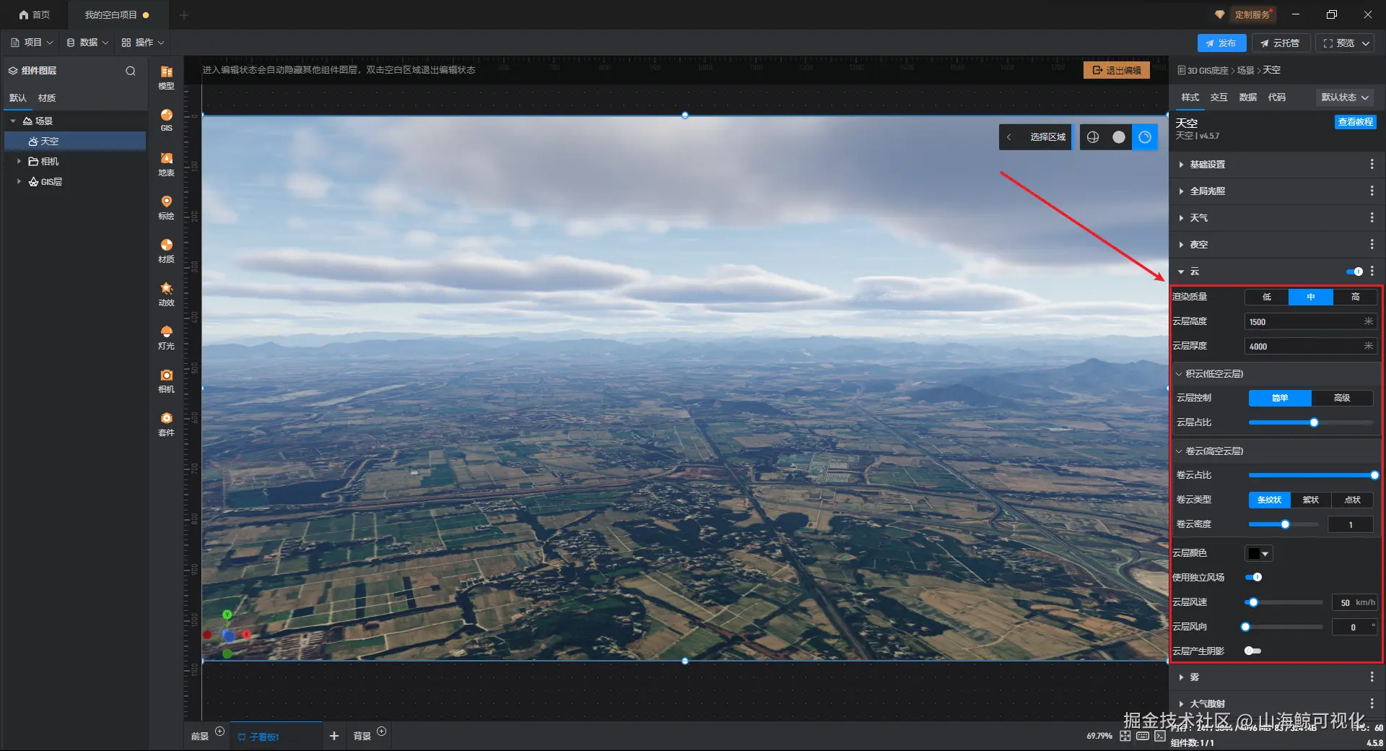
Task: Open 全局光照 more options menu
Action: pyautogui.click(x=1372, y=191)
